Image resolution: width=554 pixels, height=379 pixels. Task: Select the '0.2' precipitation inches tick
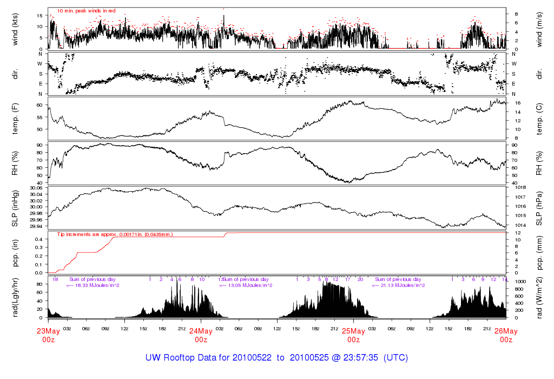pos(39,256)
